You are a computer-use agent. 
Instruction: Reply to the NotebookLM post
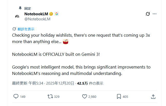pos(16,97)
